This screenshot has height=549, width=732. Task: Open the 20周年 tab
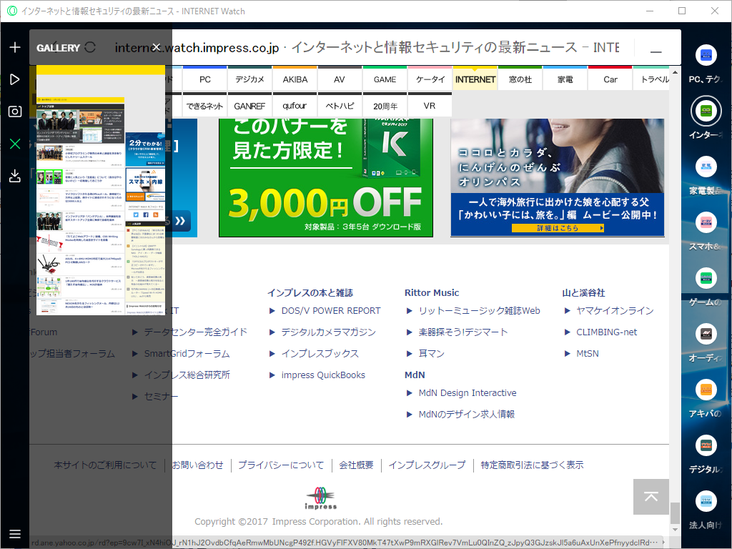[x=385, y=106]
